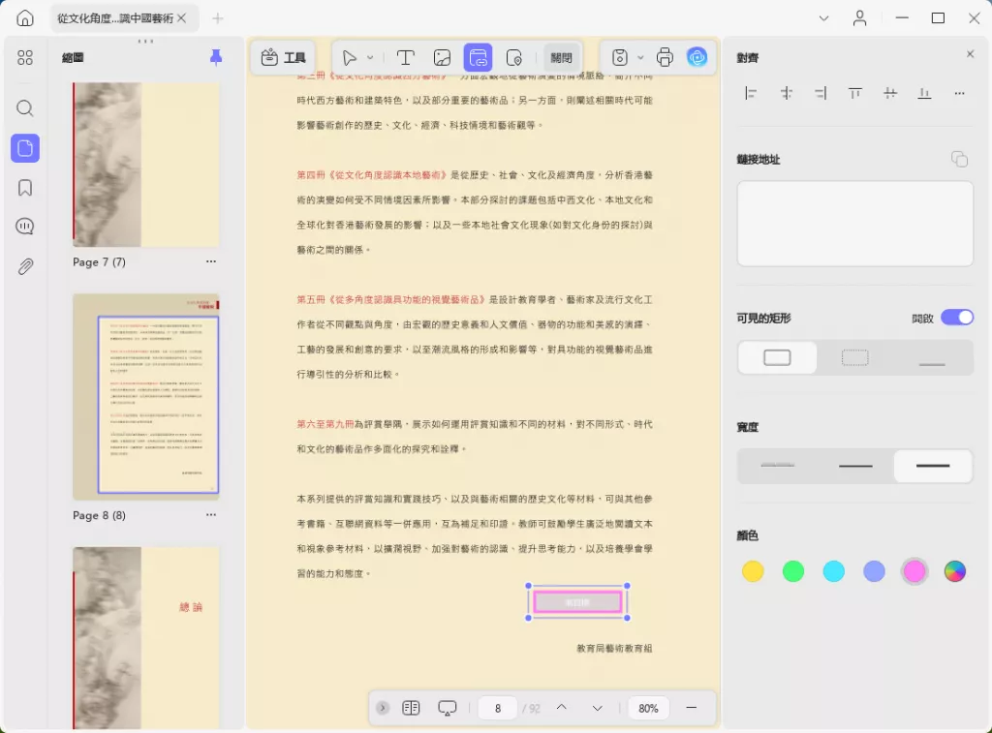Viewport: 992px width, 733px height.
Task: Select the Image editing tool
Action: click(x=442, y=57)
